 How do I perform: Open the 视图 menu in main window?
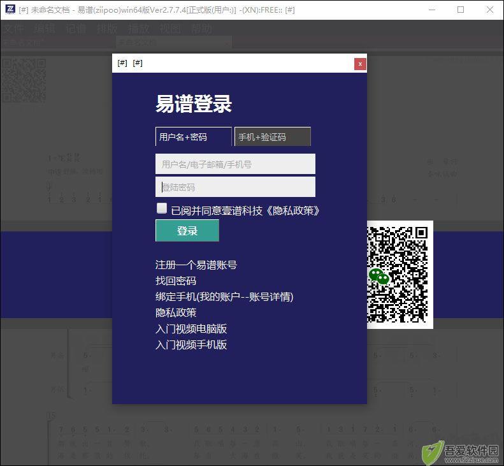tap(170, 29)
